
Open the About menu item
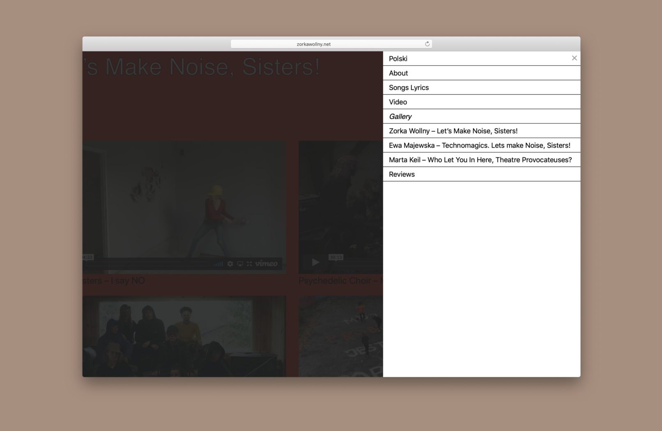(398, 73)
